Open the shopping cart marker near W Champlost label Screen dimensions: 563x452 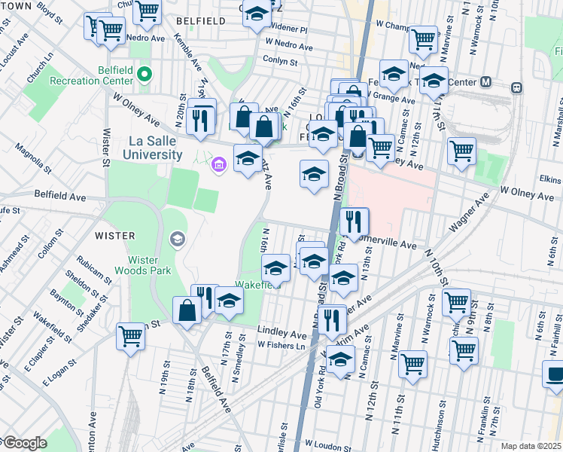point(423,41)
